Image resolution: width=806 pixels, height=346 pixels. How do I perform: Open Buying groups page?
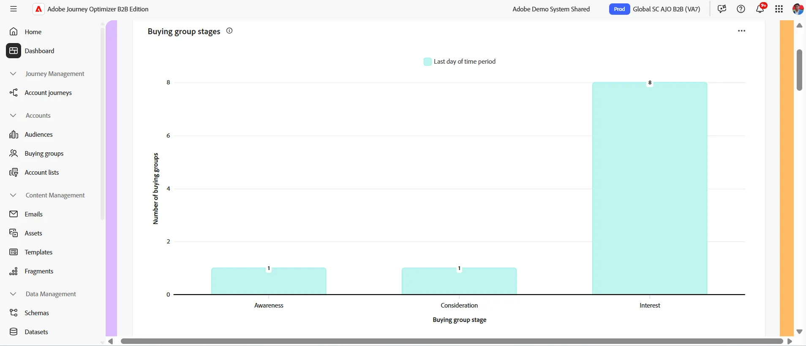[44, 154]
